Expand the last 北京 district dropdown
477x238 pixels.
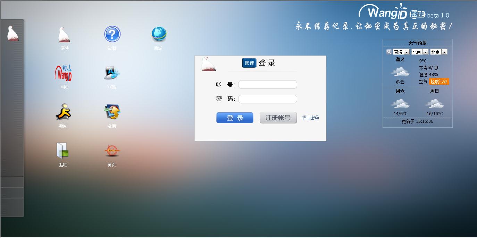point(438,52)
